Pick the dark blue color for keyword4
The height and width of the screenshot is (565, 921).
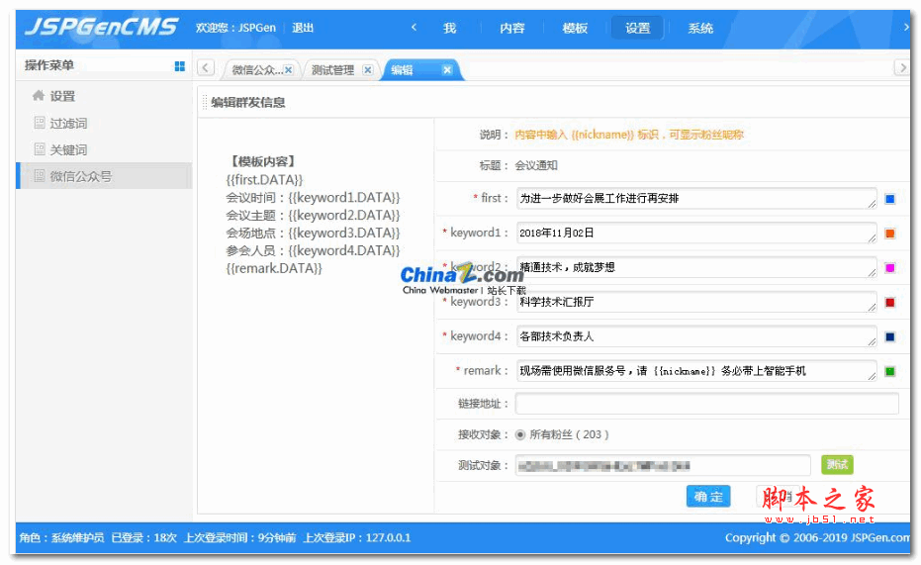click(890, 337)
